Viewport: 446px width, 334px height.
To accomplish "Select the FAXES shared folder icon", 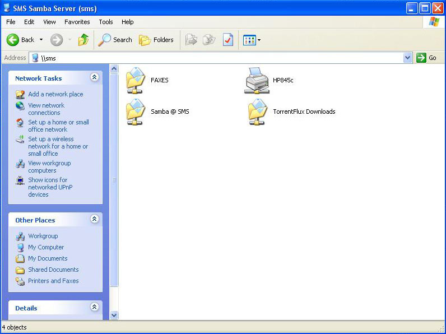I will coord(136,81).
